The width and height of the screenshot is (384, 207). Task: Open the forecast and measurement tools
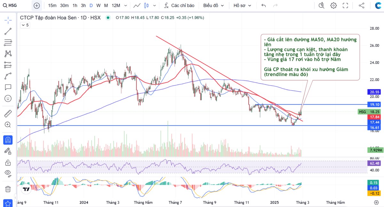tap(8, 65)
